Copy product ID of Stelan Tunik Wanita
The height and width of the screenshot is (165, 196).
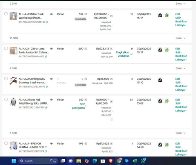[x=47, y=22]
